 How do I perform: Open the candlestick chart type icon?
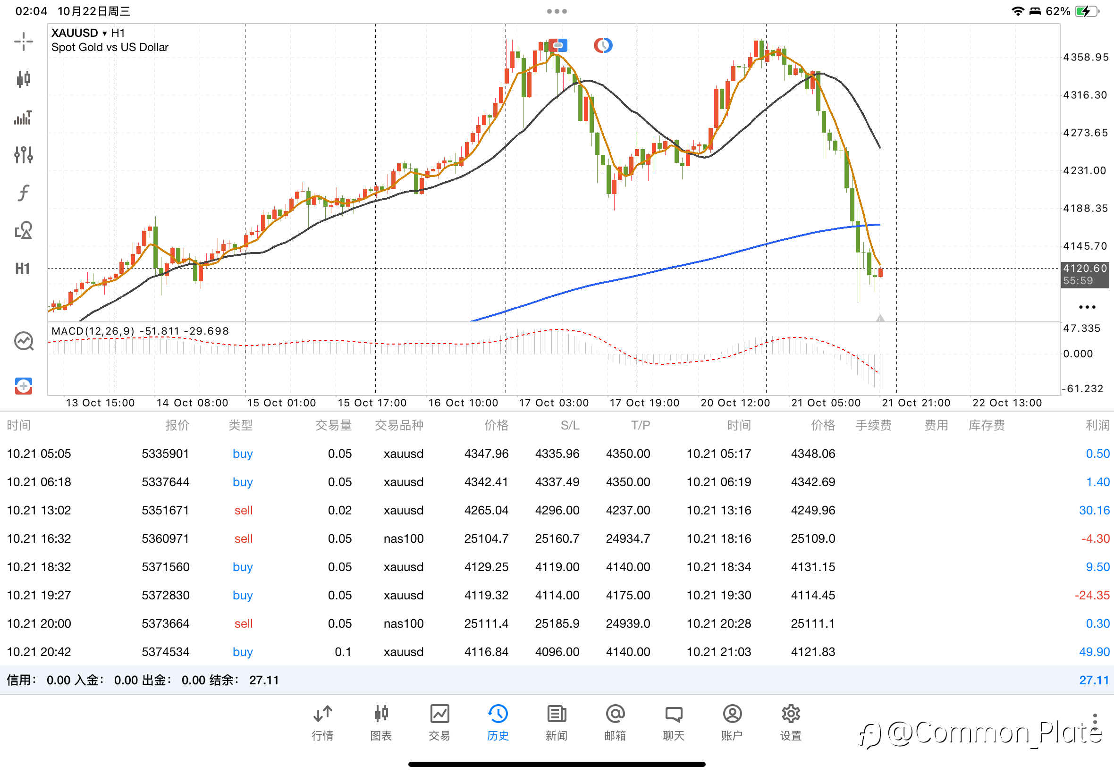click(x=23, y=78)
